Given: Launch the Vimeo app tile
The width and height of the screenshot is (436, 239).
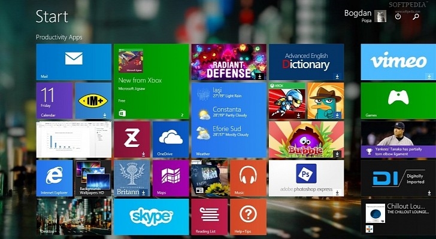Looking at the screenshot, I should pos(398,62).
